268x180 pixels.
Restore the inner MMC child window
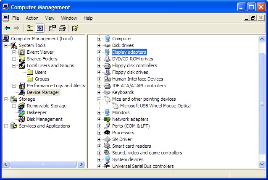click(253, 18)
